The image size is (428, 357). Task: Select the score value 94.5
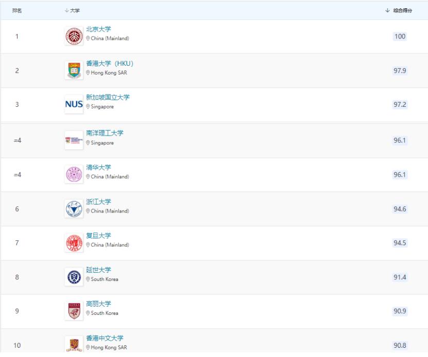point(400,243)
